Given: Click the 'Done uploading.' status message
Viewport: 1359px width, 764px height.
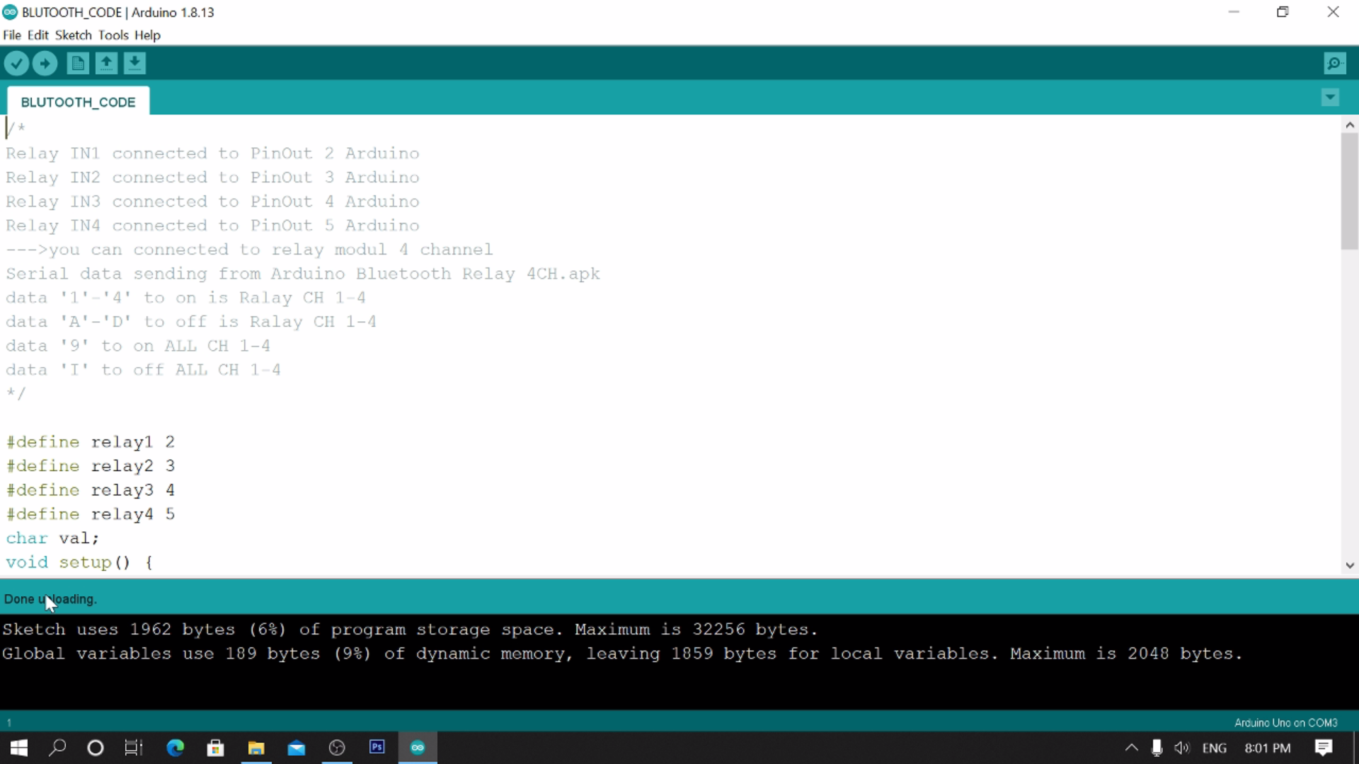Looking at the screenshot, I should coord(50,599).
